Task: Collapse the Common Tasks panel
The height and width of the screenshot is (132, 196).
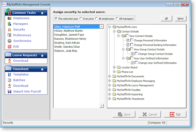Action: [x=42, y=13]
